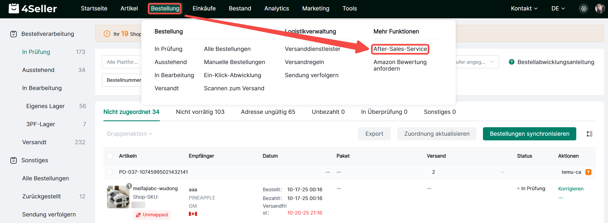
Task: Click the 4Seller logo icon
Action: coord(14,8)
